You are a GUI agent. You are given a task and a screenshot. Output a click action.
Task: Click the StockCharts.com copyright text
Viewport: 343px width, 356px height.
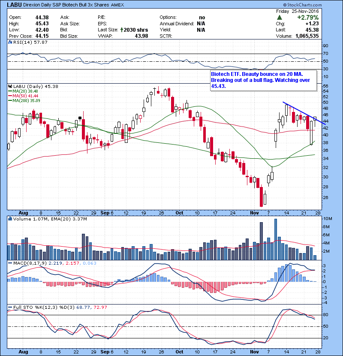302,5
